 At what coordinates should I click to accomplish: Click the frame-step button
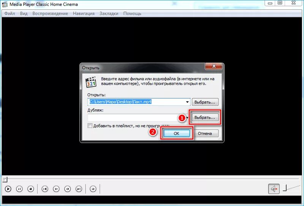(x=93, y=189)
